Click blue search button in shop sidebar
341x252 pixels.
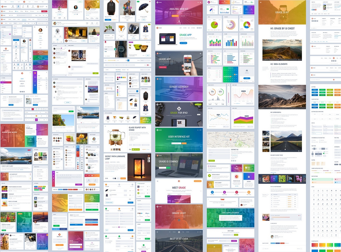(x=137, y=91)
